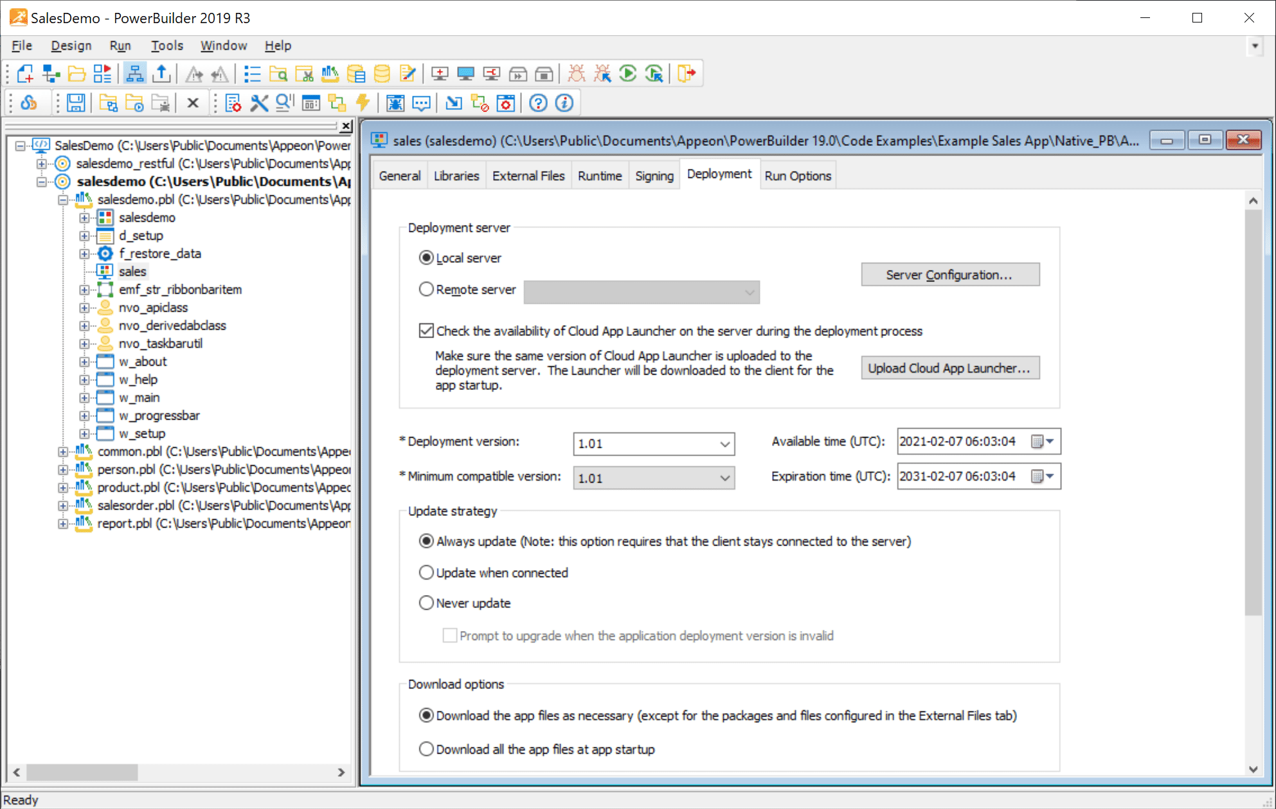
Task: Click the New object toolbar icon
Action: click(x=25, y=74)
